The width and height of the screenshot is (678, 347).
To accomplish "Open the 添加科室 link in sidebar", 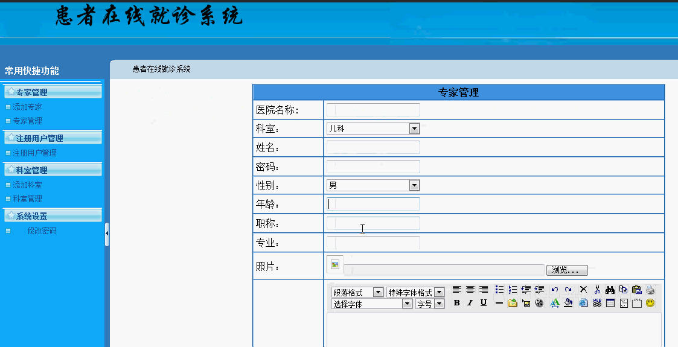I will pos(27,185).
